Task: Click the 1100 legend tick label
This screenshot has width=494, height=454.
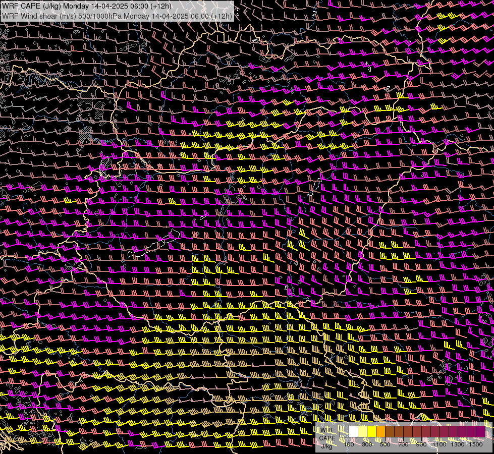Action: point(439,444)
